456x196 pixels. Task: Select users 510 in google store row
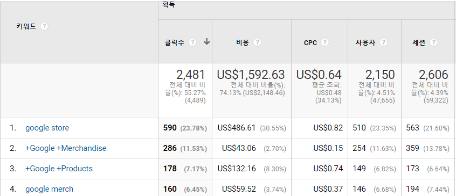359,128
